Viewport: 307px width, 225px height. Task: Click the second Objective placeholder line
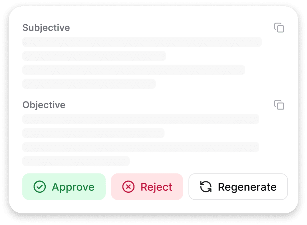pyautogui.click(x=93, y=133)
